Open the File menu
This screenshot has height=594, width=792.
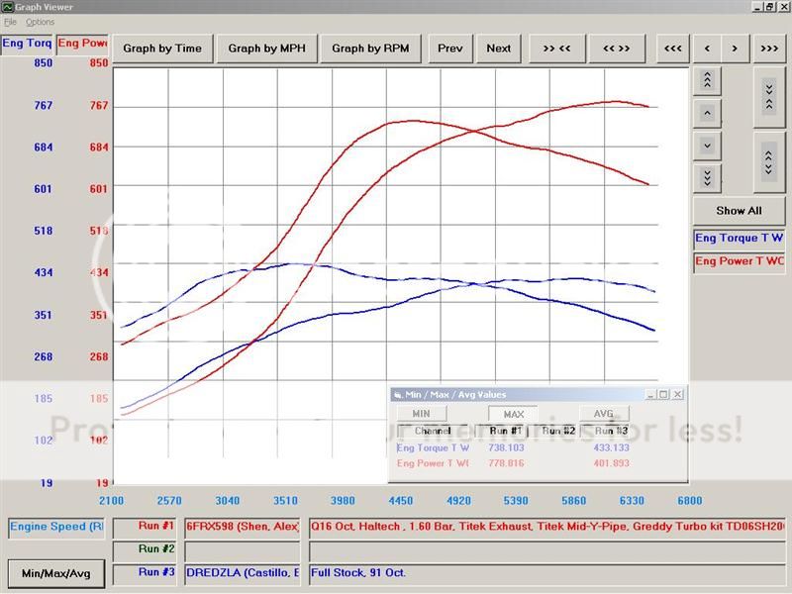click(12, 20)
